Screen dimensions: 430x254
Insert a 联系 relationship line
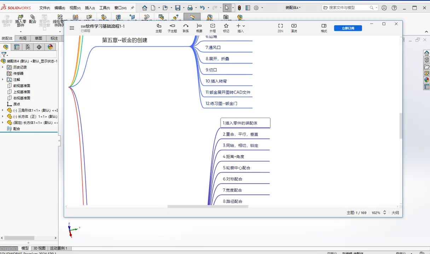click(186, 28)
